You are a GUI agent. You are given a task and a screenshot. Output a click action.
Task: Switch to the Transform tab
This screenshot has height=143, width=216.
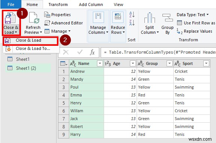58,5
